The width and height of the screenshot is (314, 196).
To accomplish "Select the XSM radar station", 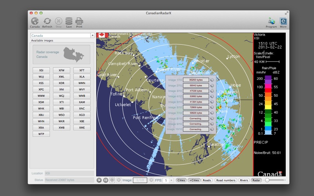I will click(x=41, y=102).
